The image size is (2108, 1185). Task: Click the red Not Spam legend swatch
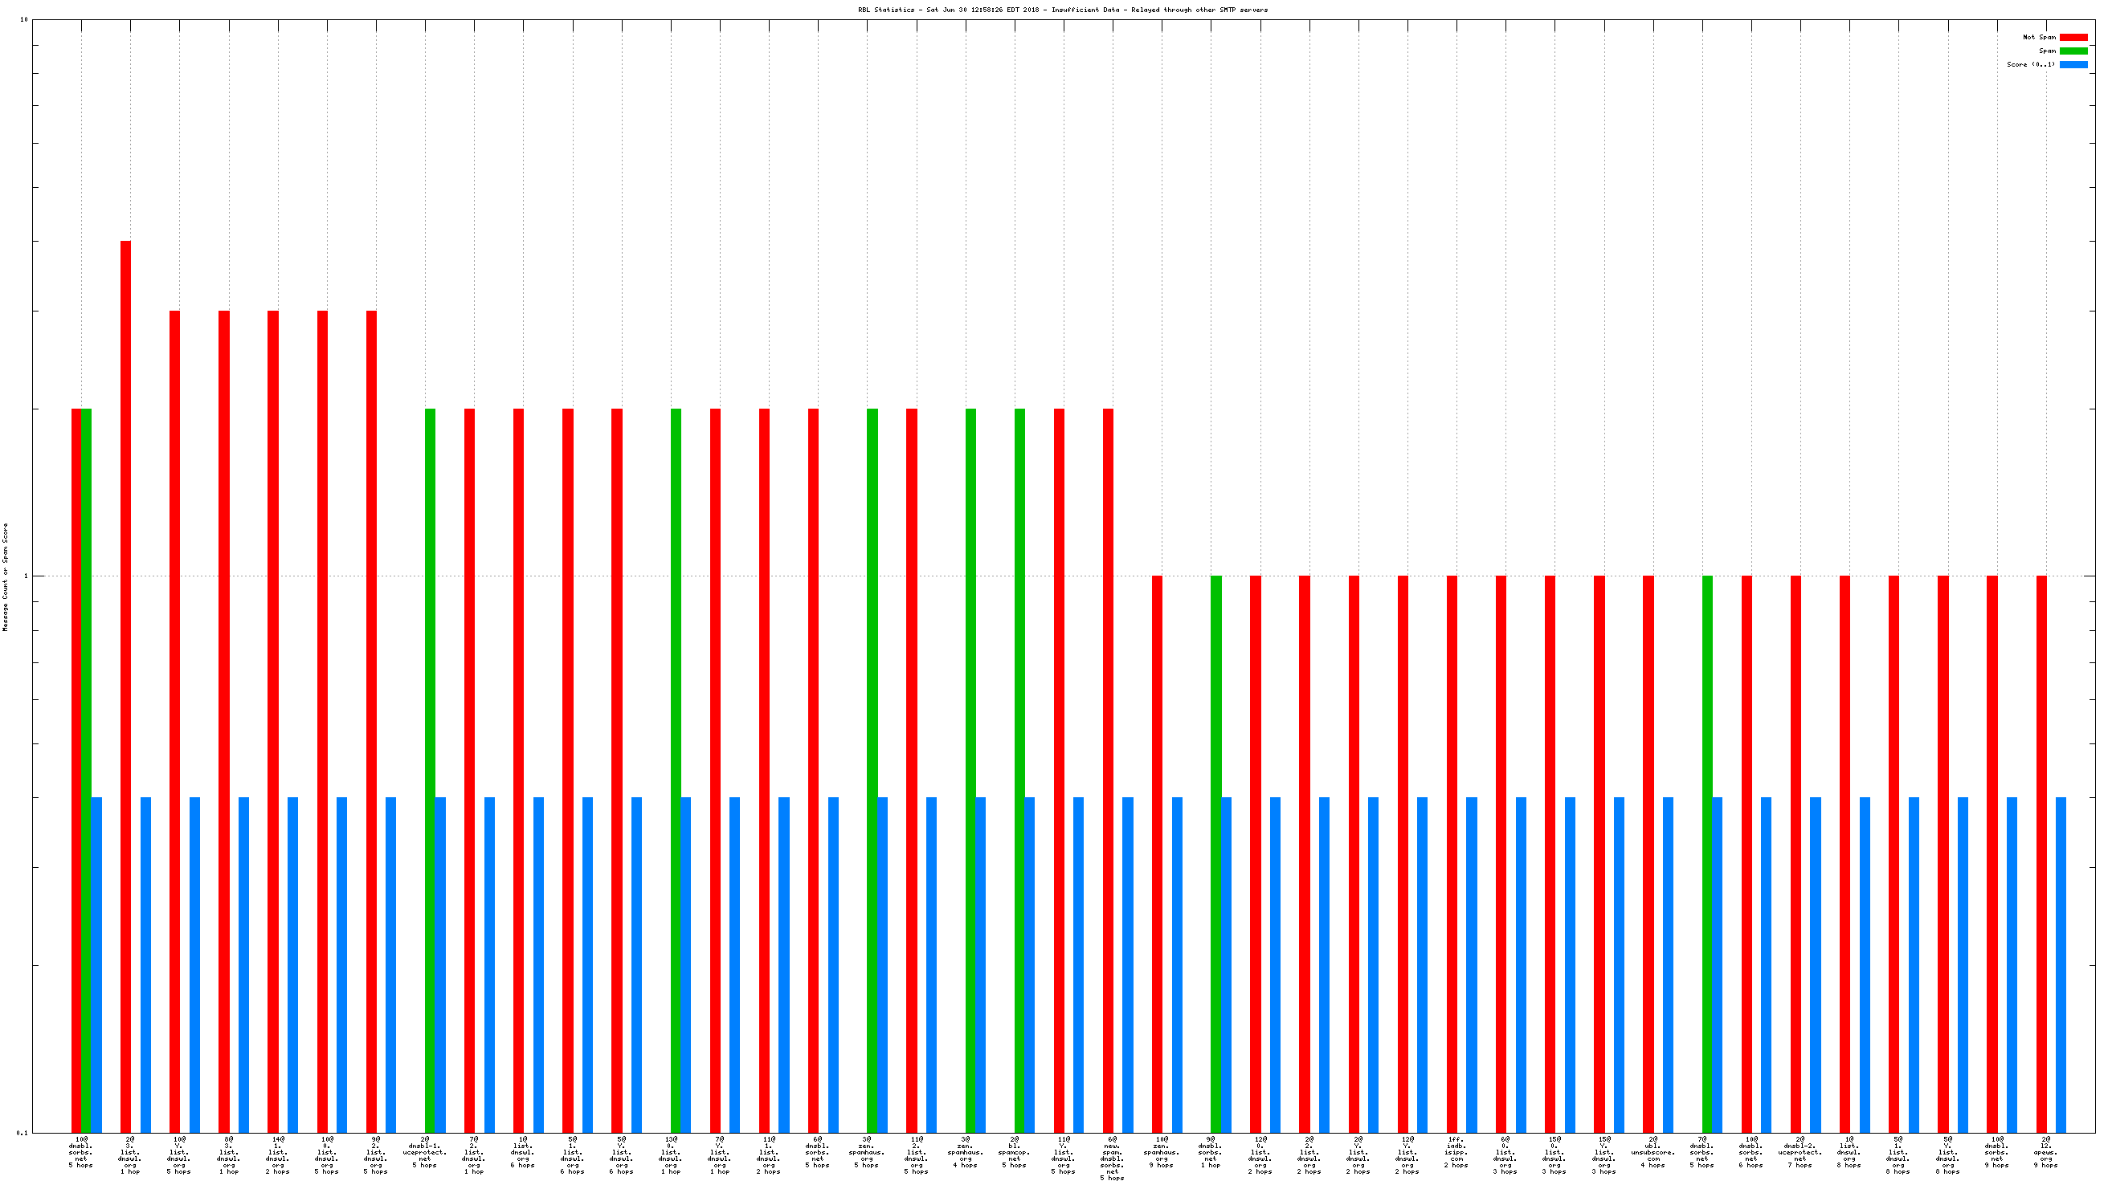coord(2073,37)
